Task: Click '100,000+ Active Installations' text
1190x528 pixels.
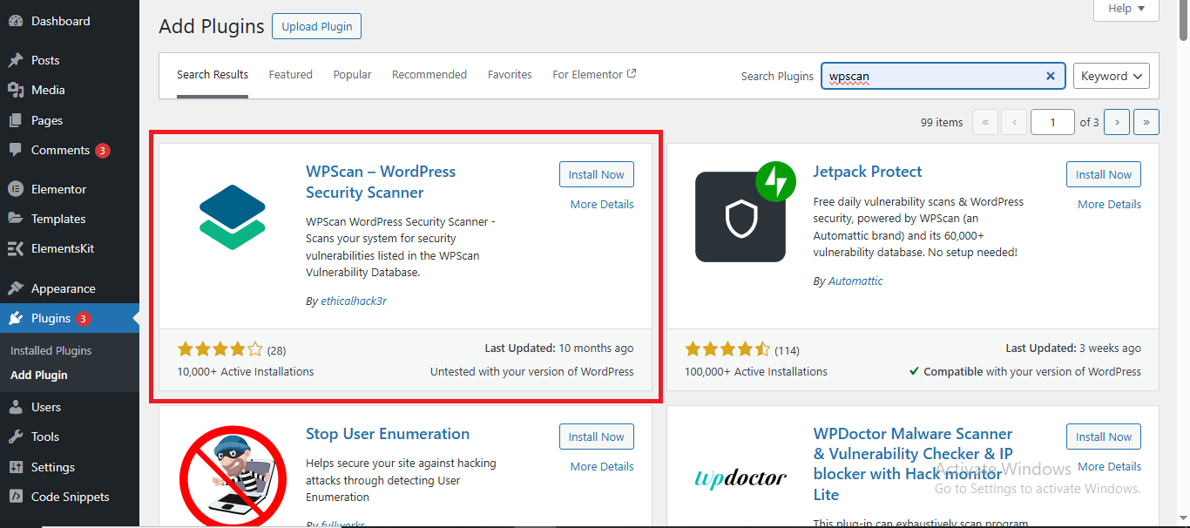Action: click(x=756, y=371)
